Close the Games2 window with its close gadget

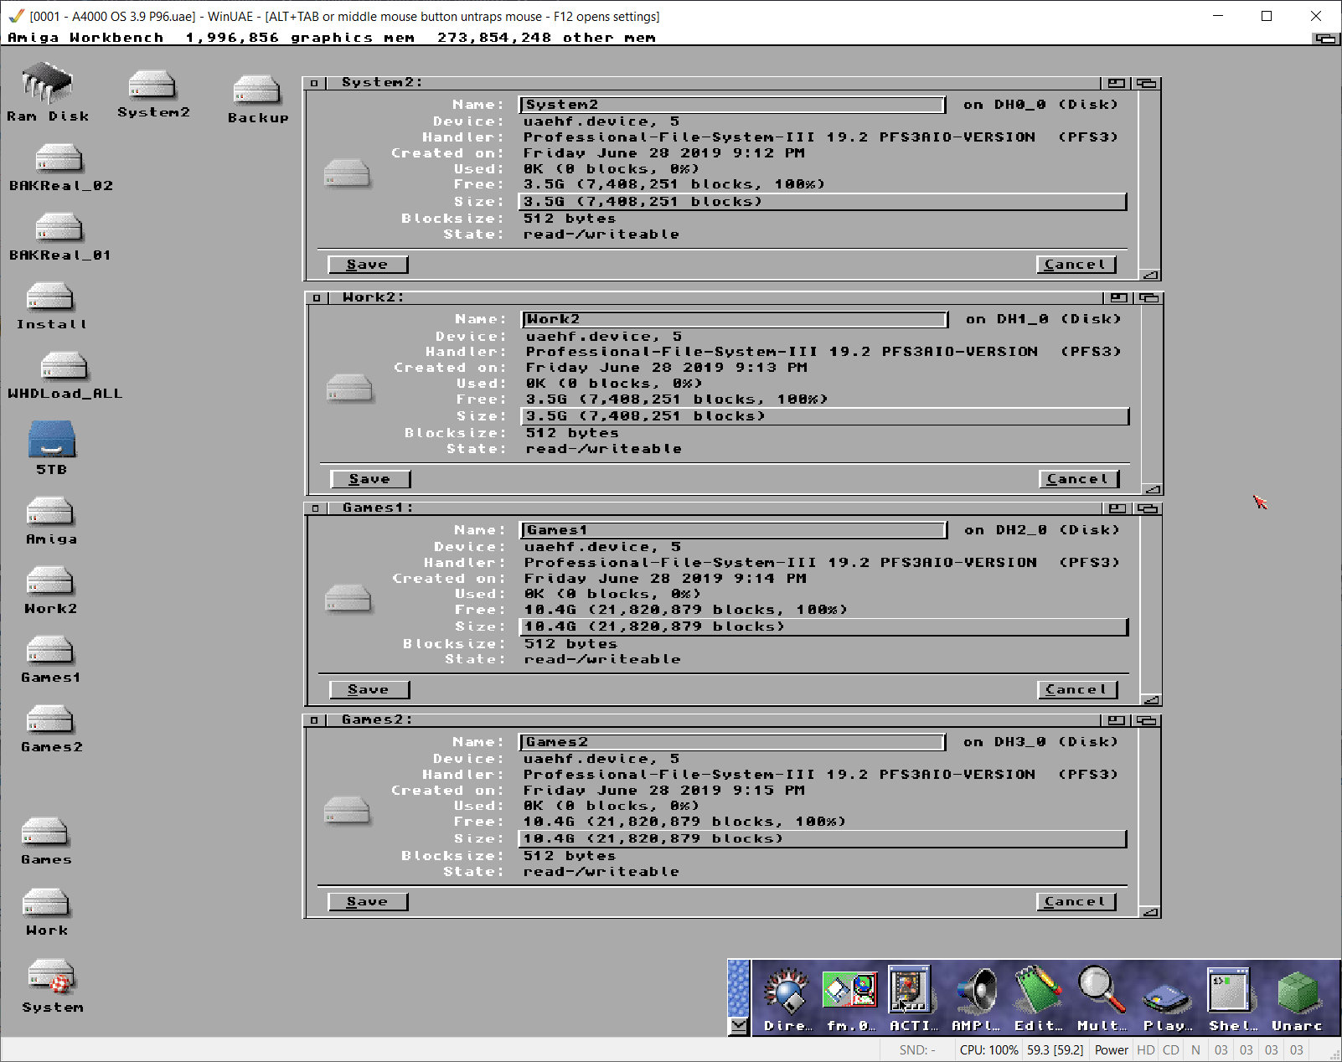click(314, 720)
